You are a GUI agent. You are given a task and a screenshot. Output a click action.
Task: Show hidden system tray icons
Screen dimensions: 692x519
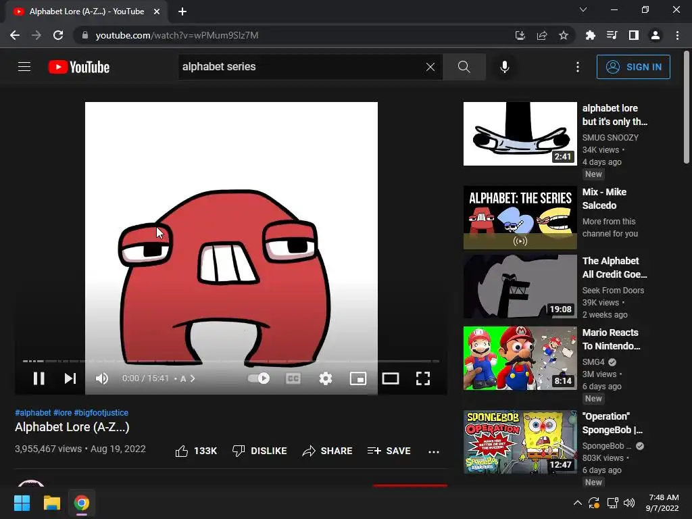pyautogui.click(x=577, y=503)
